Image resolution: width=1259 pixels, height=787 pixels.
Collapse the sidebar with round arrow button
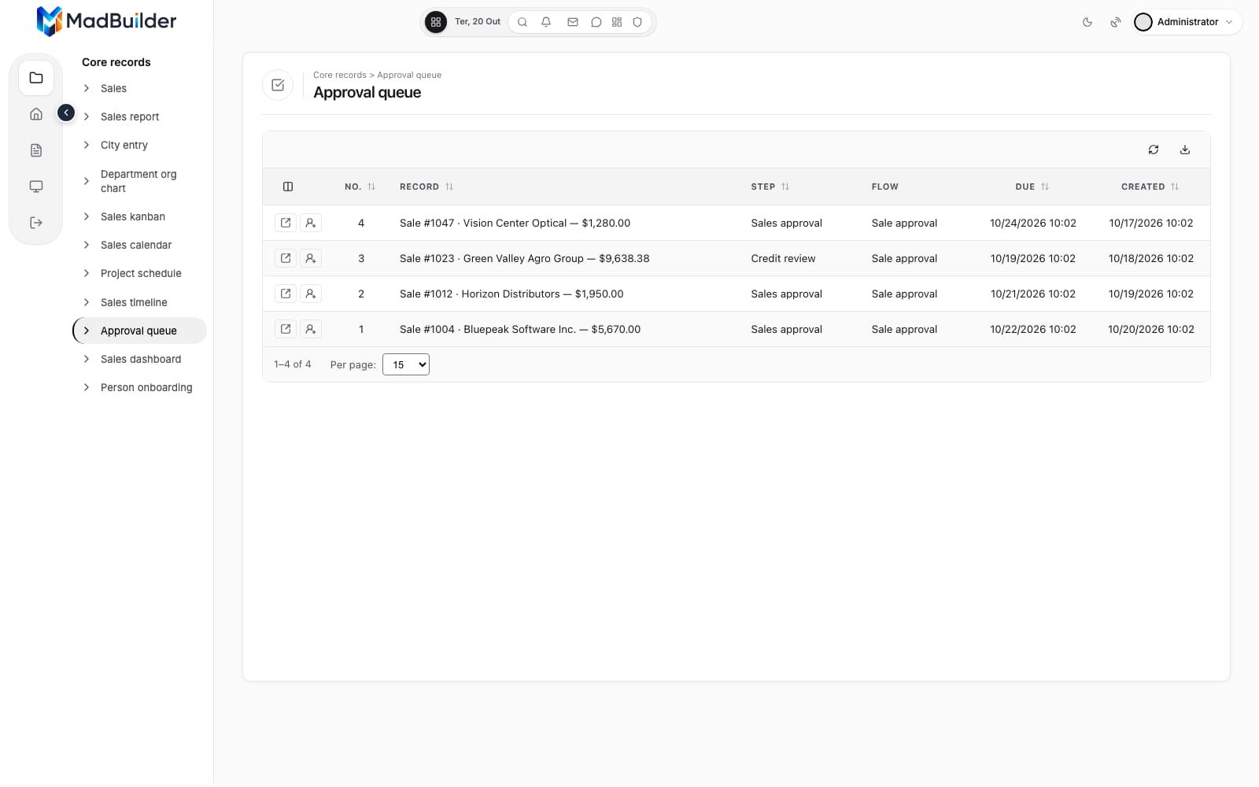(66, 113)
